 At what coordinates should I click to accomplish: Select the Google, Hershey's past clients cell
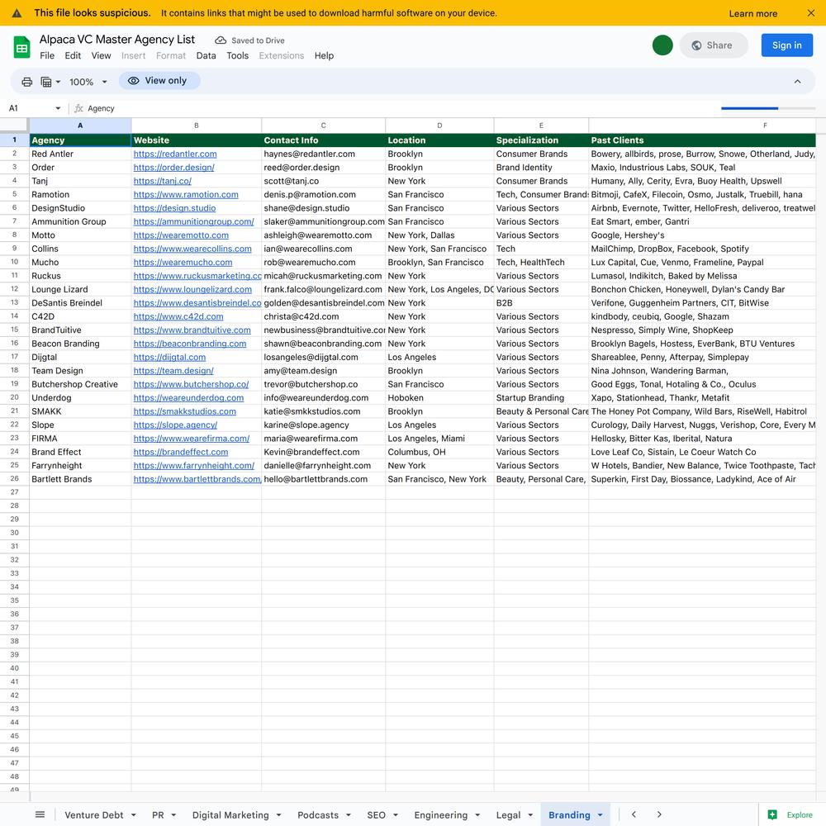tap(702, 235)
